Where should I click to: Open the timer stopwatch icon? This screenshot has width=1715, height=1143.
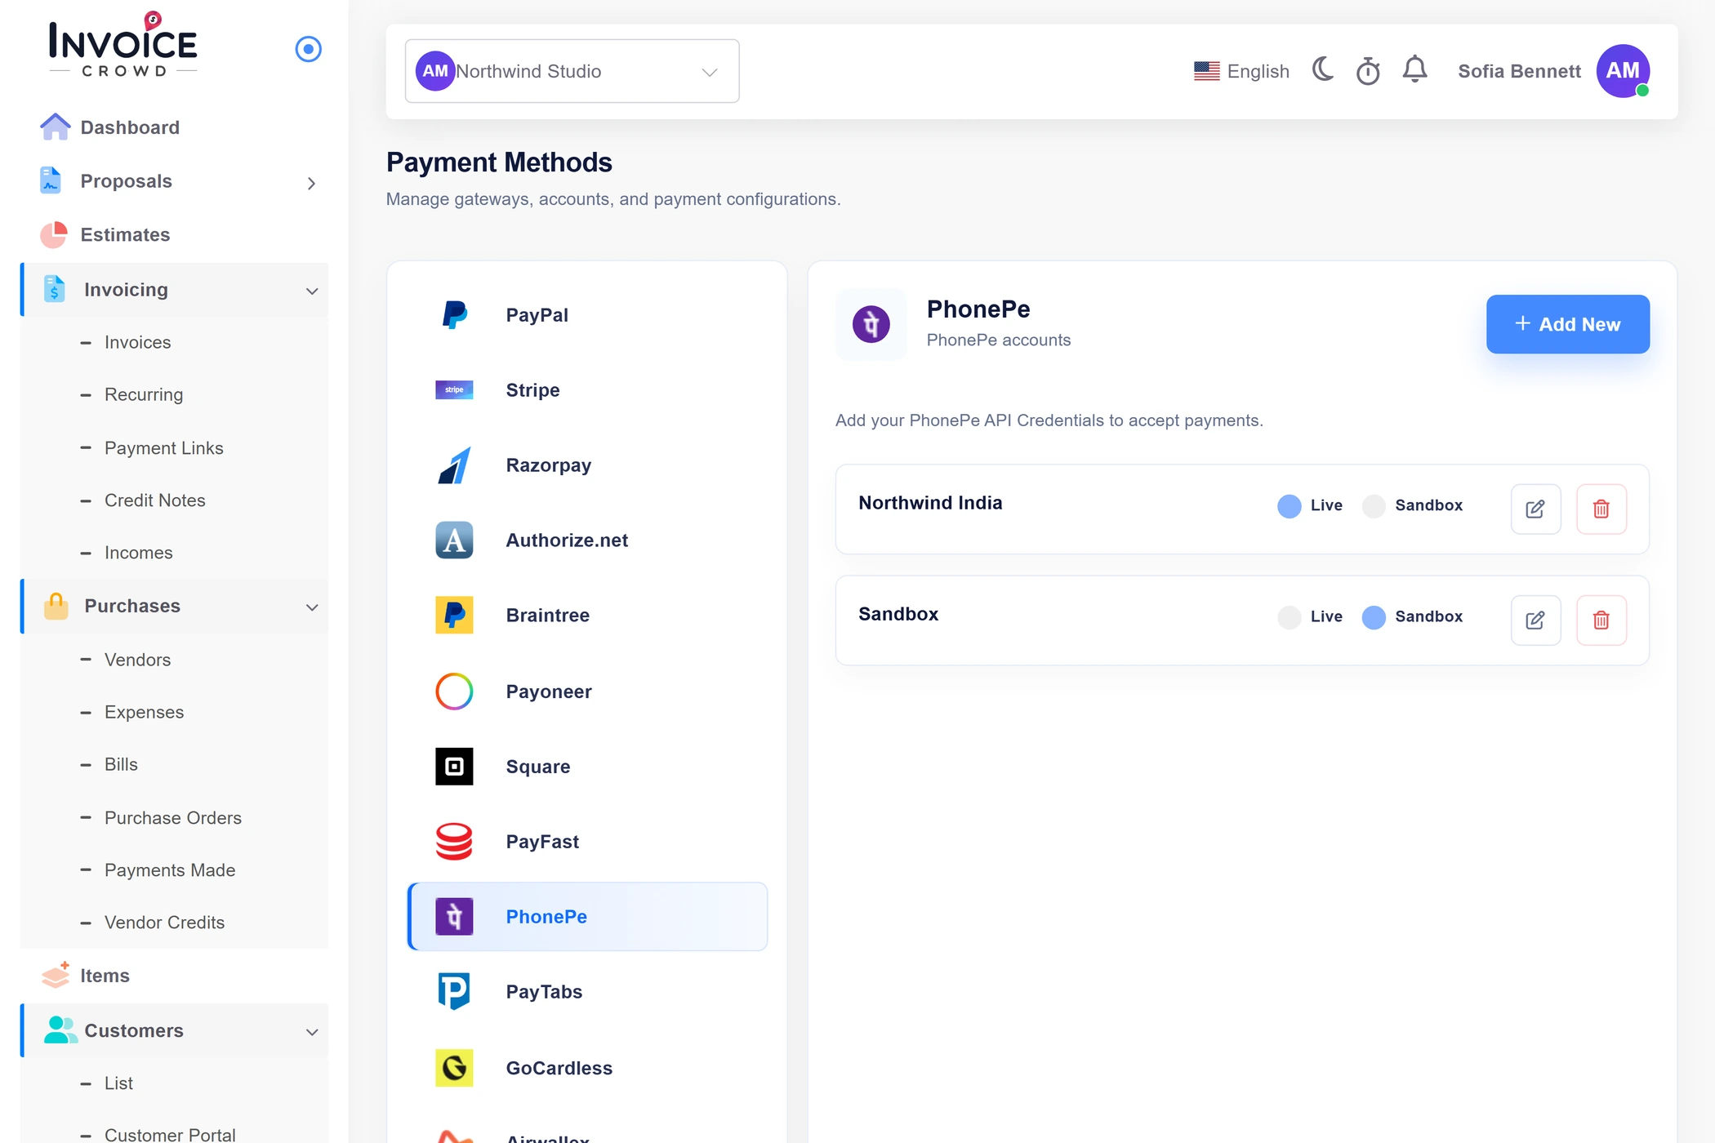click(1368, 71)
